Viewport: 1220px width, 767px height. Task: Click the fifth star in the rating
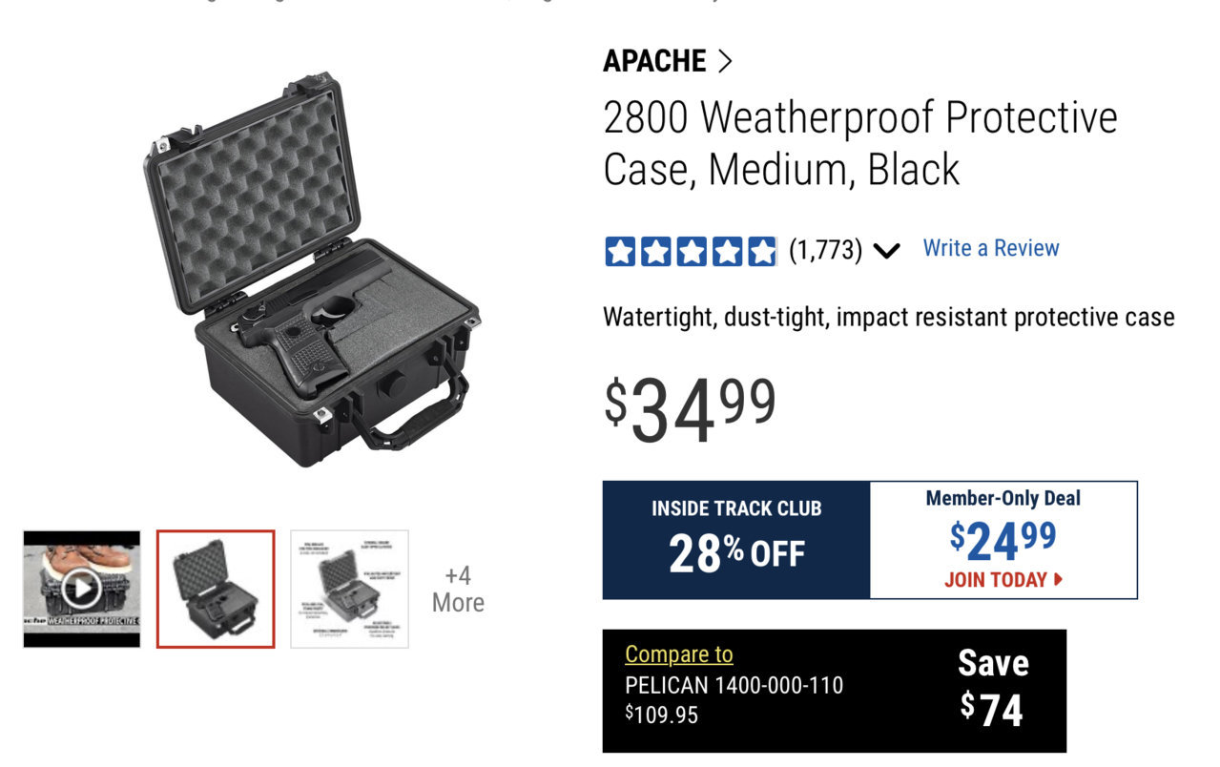(761, 252)
